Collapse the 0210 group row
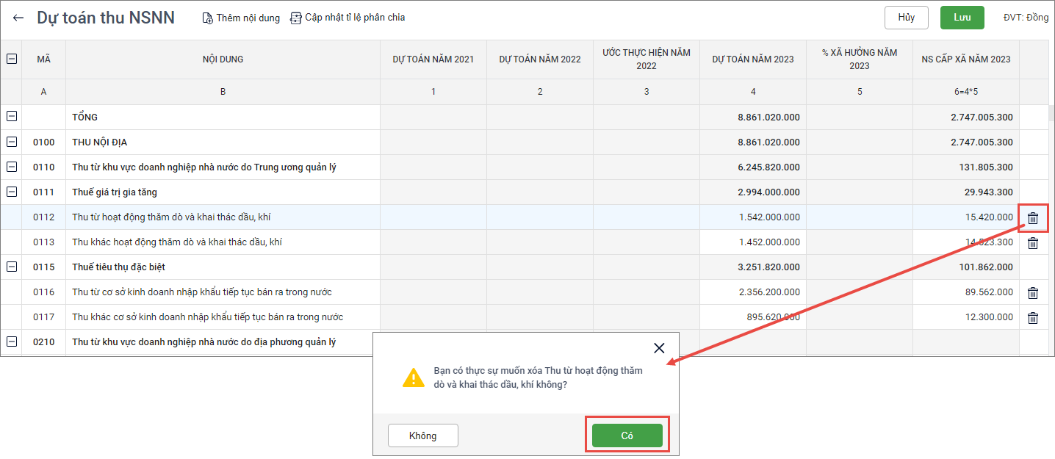Viewport: 1055px width, 459px height. point(12,341)
